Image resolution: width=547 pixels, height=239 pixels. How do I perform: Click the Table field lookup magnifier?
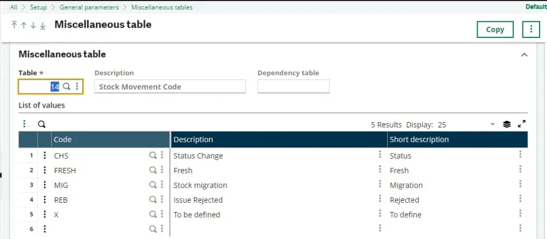[x=66, y=86]
